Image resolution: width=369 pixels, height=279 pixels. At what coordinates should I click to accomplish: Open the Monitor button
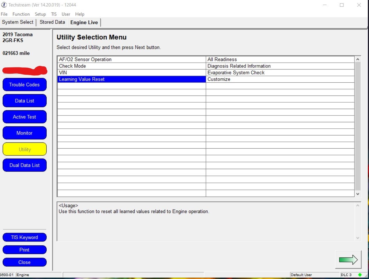[24, 133]
